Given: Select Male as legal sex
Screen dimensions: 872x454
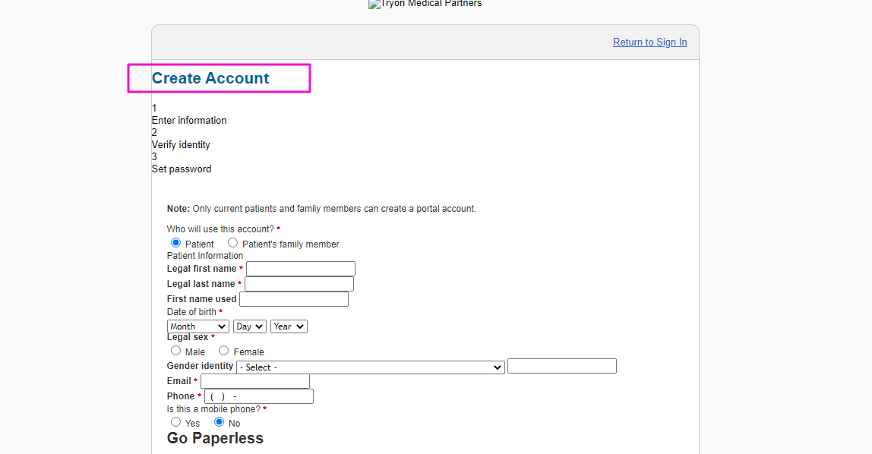Looking at the screenshot, I should pos(175,351).
